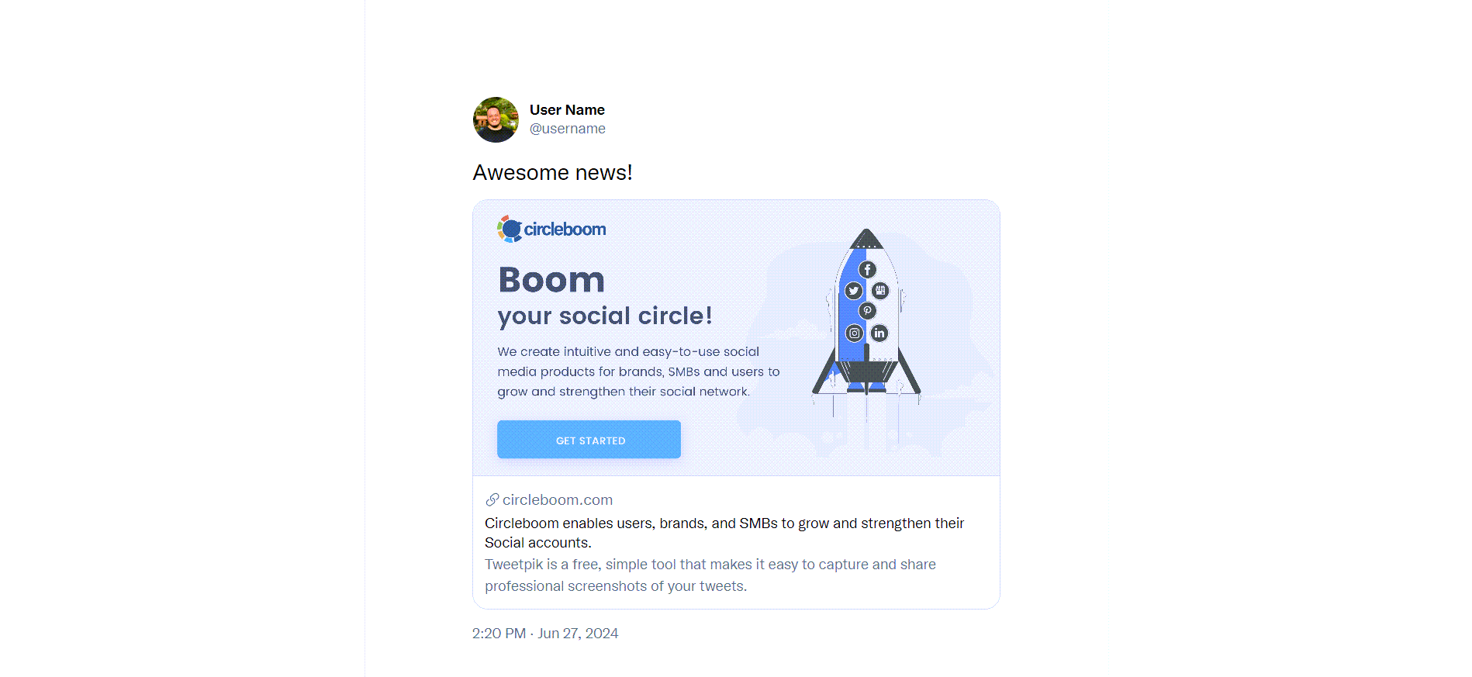Select the LinkedIn icon on the rocket
1472x677 pixels.
[x=879, y=333]
